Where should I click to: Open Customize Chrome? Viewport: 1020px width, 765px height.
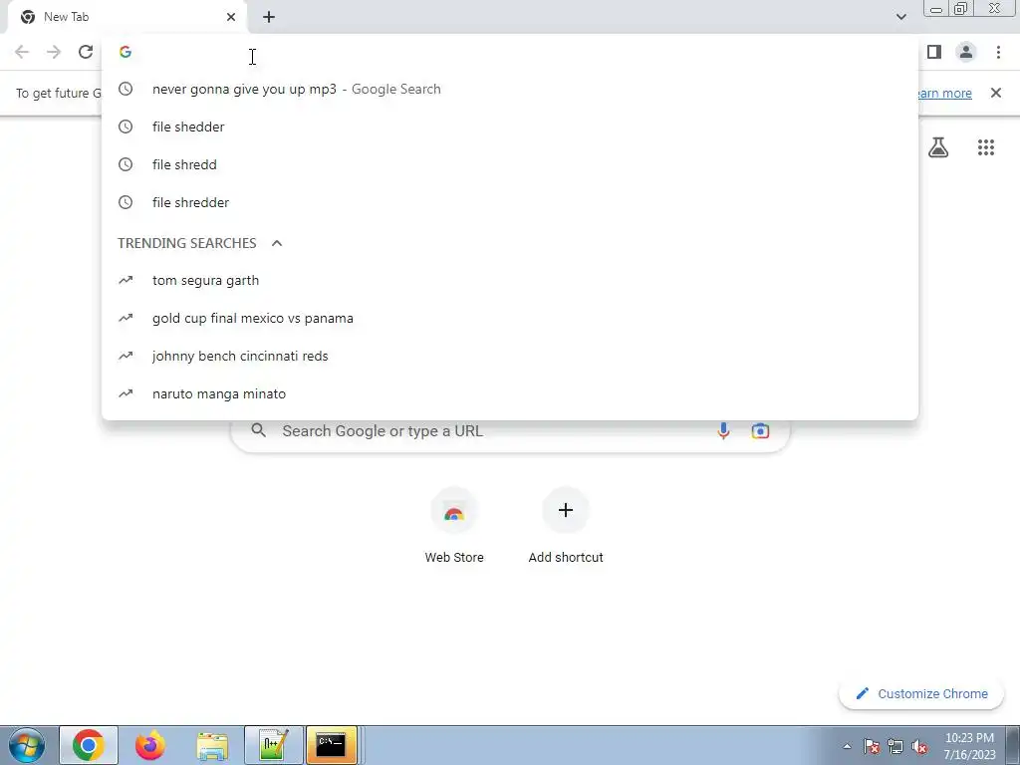click(x=921, y=694)
